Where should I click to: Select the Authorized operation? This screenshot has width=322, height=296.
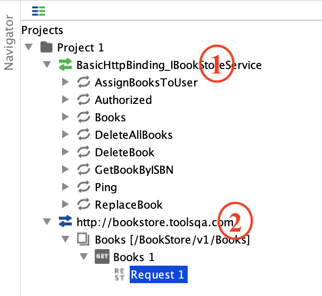[123, 100]
